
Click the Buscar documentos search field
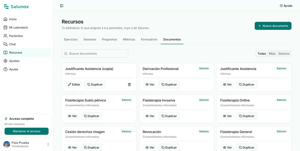[95, 54]
